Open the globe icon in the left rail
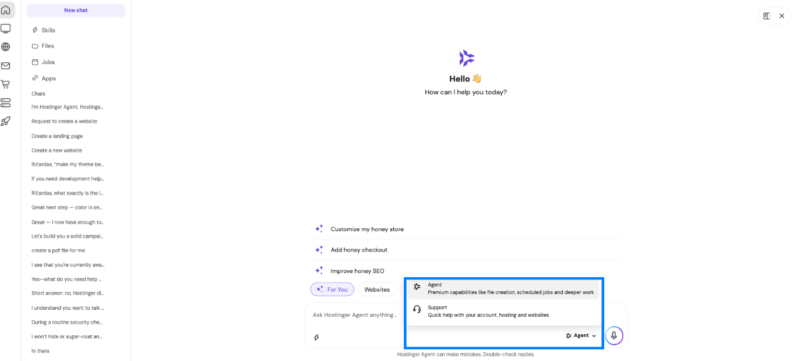Screen dimensions: 793x361 click(6, 47)
